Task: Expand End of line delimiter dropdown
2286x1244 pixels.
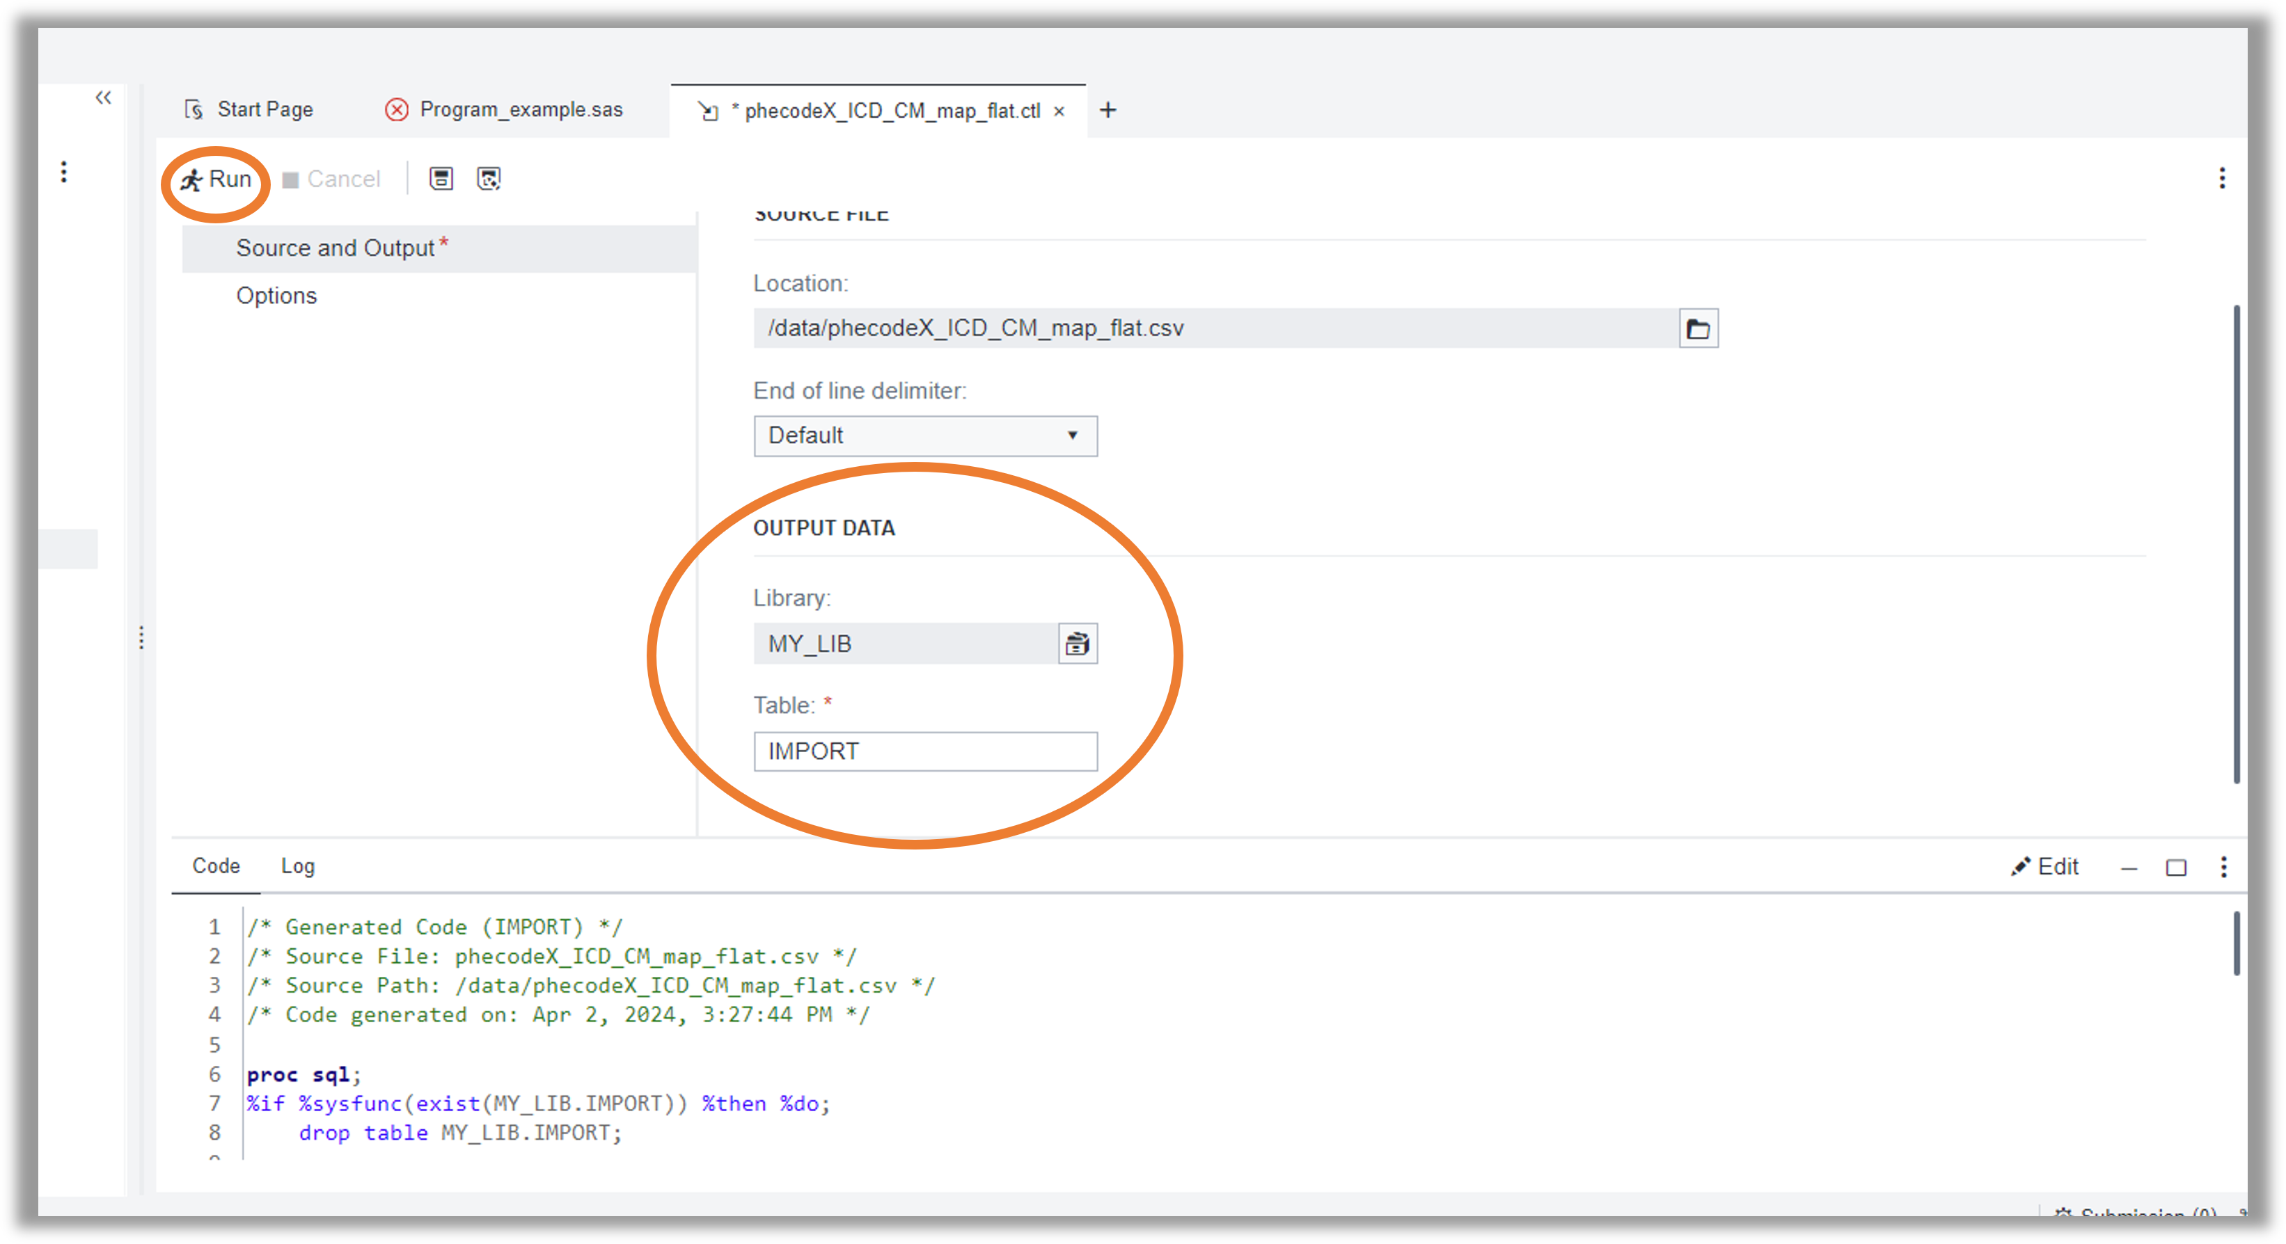Action: click(x=924, y=436)
